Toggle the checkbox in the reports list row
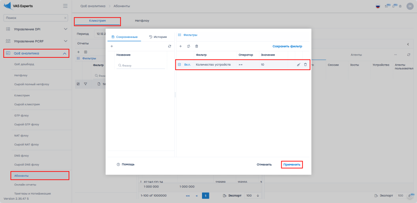 (78, 84)
